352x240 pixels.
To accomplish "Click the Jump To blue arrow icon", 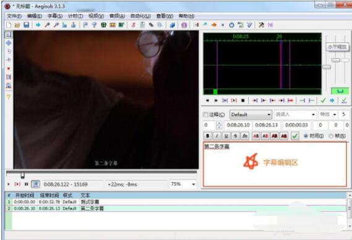I will point(38,25).
